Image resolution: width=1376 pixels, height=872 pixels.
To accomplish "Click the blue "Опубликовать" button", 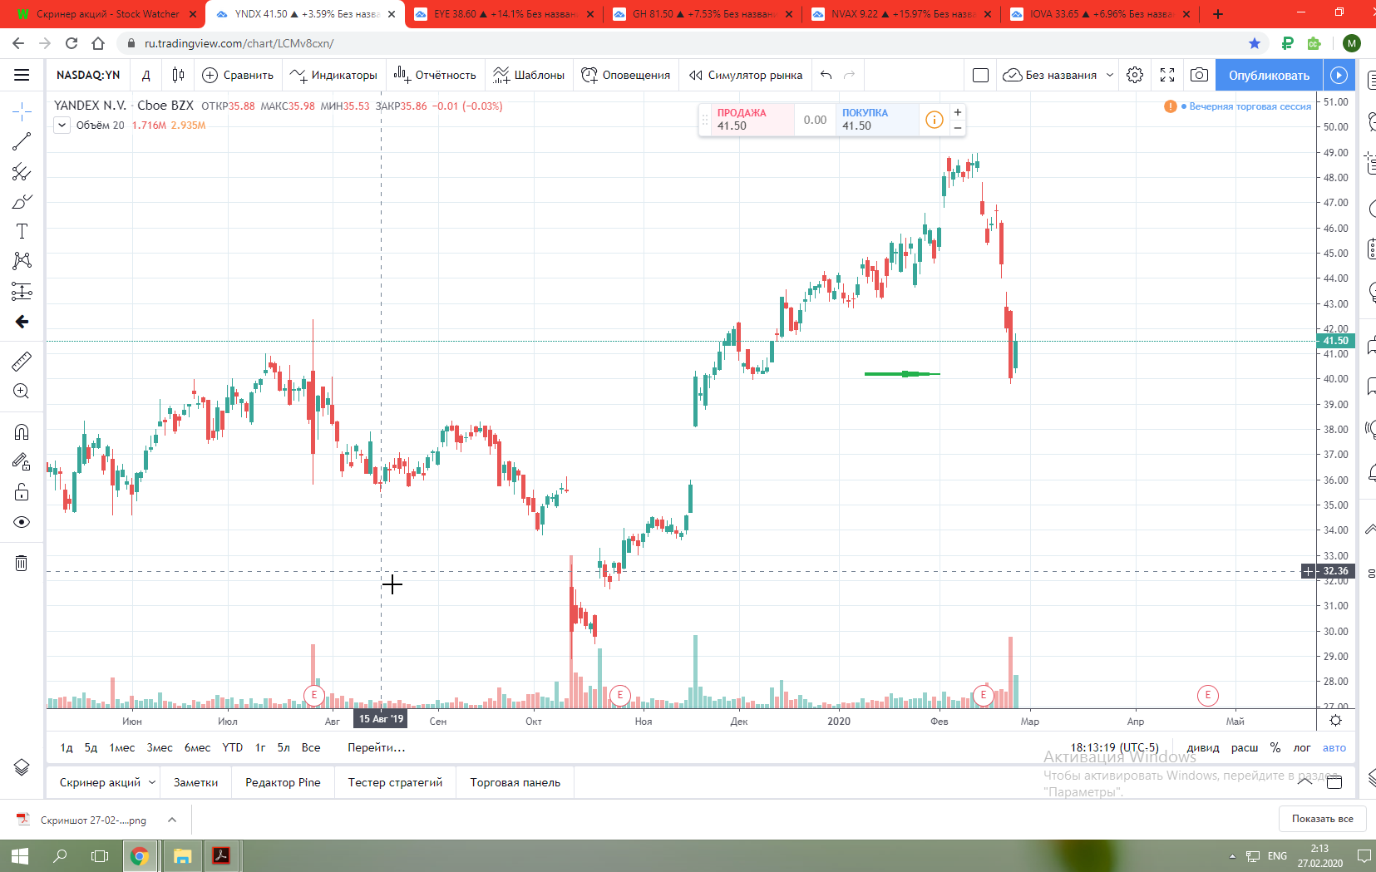I will pyautogui.click(x=1269, y=75).
